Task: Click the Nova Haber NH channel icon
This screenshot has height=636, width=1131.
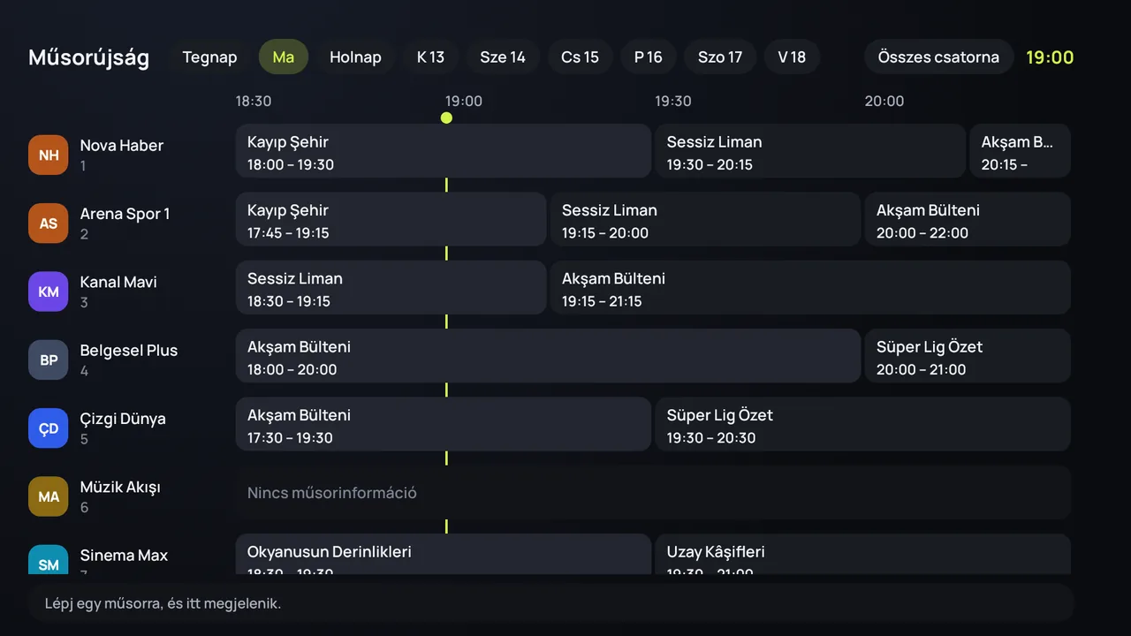Action: pos(48,155)
